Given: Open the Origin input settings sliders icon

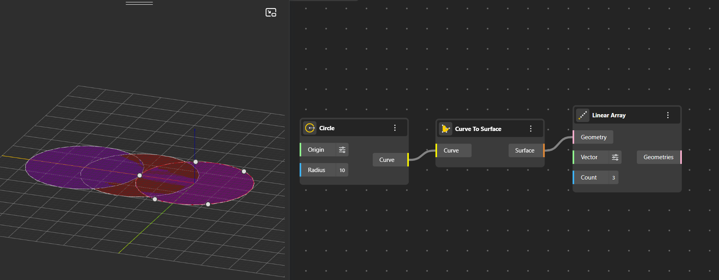Looking at the screenshot, I should [342, 150].
